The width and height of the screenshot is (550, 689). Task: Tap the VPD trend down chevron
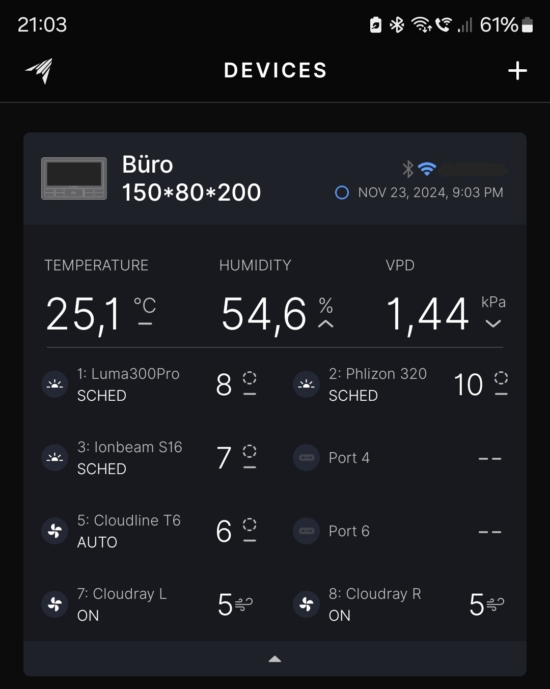[x=493, y=323]
